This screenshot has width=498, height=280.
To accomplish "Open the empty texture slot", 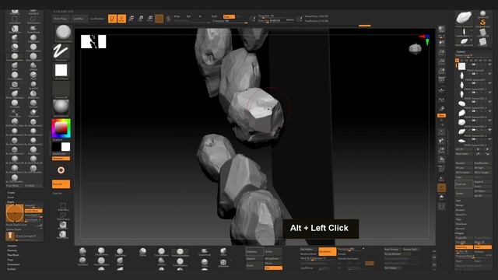I will point(61,89).
